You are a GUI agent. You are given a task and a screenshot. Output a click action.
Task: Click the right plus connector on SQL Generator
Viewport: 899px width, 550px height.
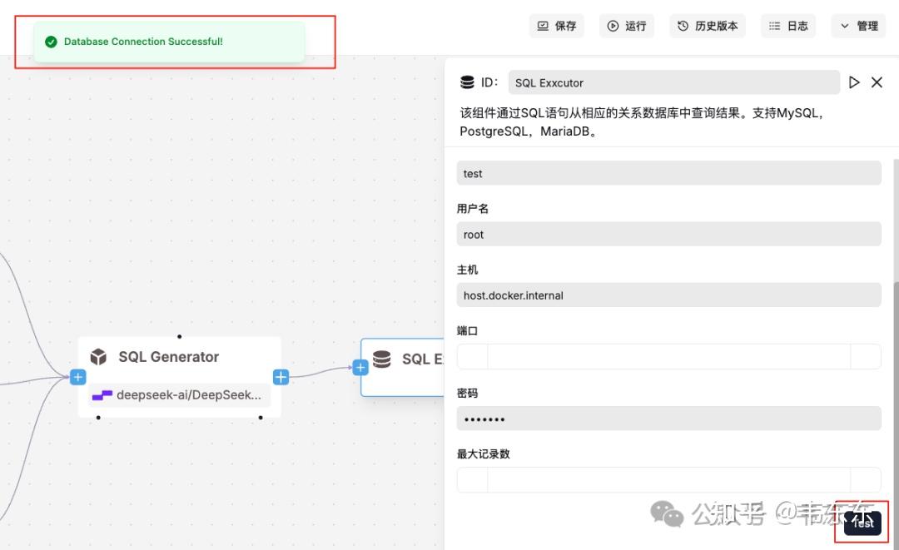(x=281, y=376)
